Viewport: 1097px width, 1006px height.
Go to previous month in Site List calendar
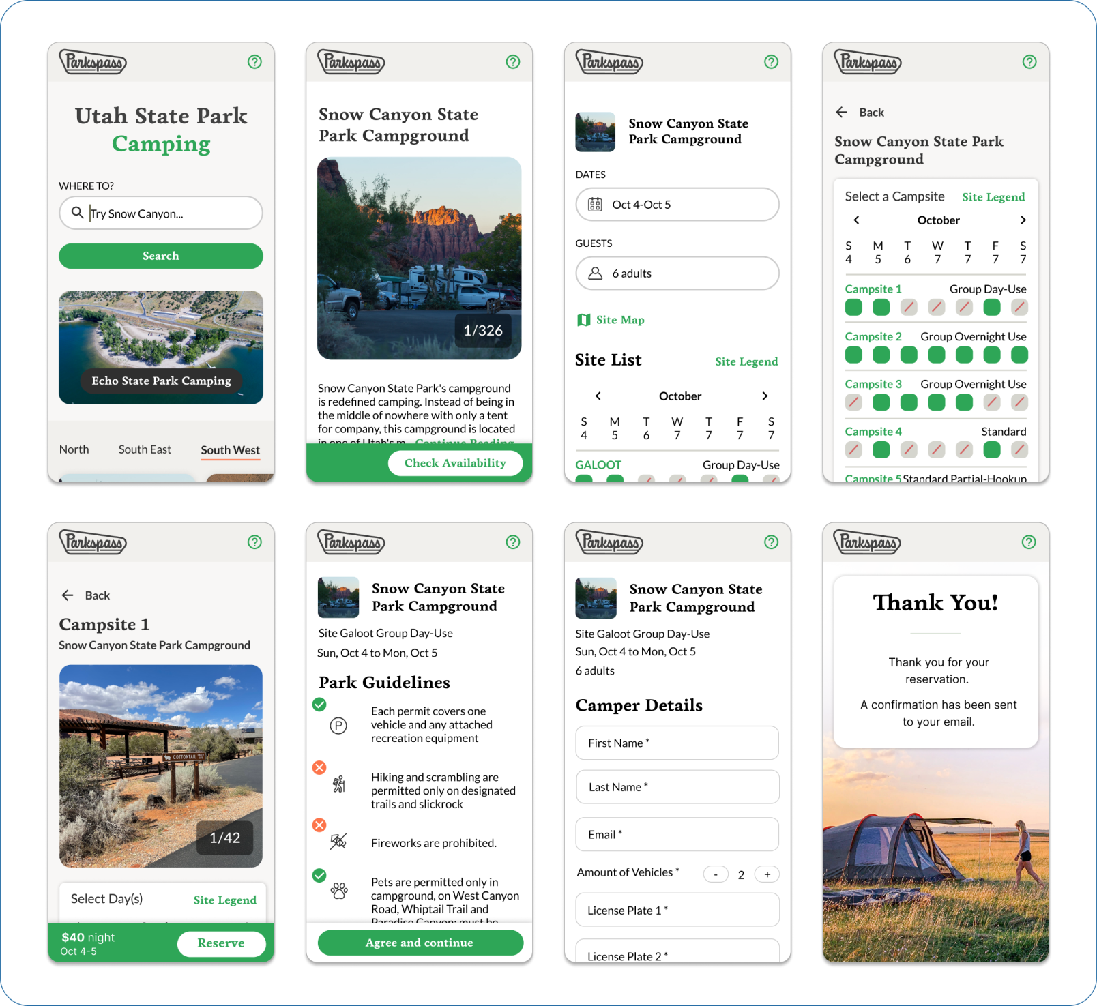pyautogui.click(x=598, y=396)
